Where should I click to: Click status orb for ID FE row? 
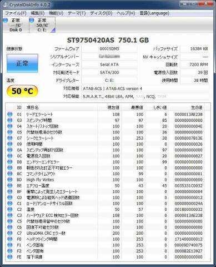click(10, 257)
